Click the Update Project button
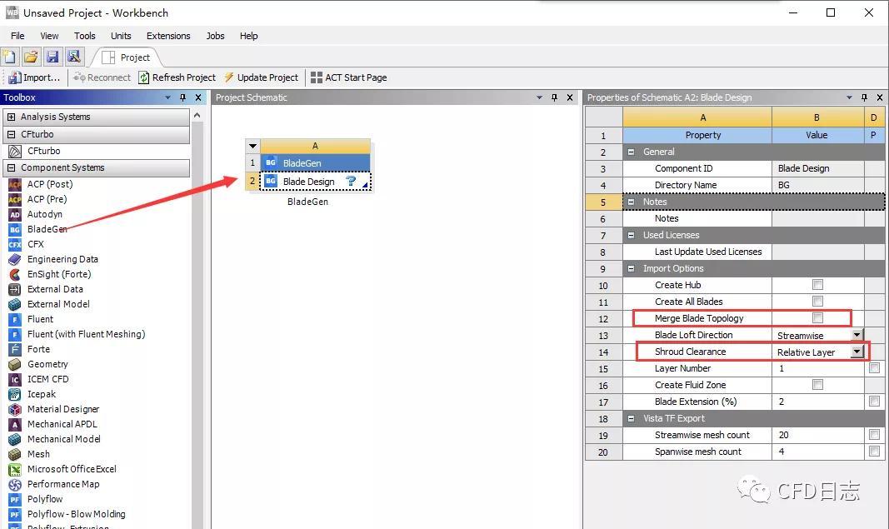This screenshot has height=529, width=889. 261,77
